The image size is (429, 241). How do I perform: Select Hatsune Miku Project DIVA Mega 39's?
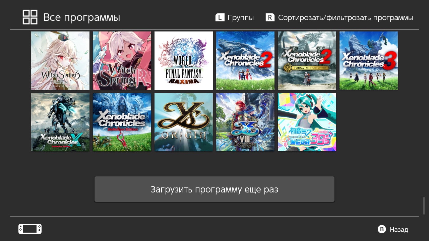click(x=307, y=122)
